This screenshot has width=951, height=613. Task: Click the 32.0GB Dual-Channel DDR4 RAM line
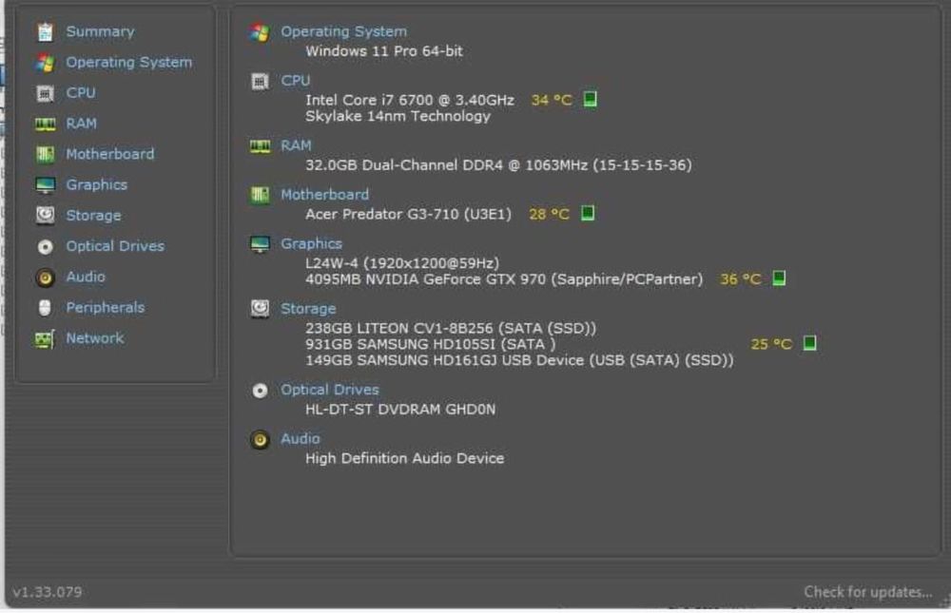pyautogui.click(x=498, y=165)
